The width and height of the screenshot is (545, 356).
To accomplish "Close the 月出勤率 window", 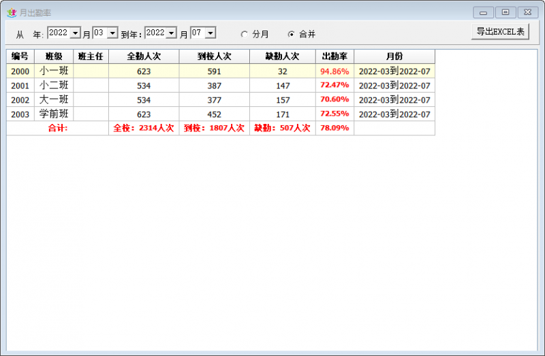I will point(527,12).
